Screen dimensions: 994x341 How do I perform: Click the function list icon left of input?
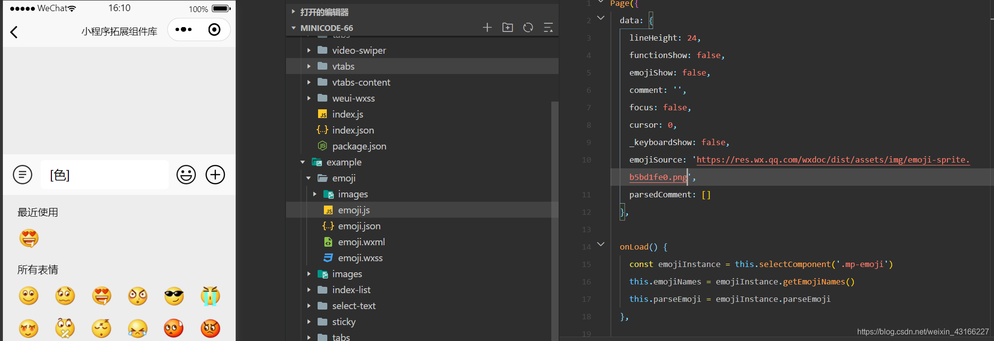click(22, 175)
